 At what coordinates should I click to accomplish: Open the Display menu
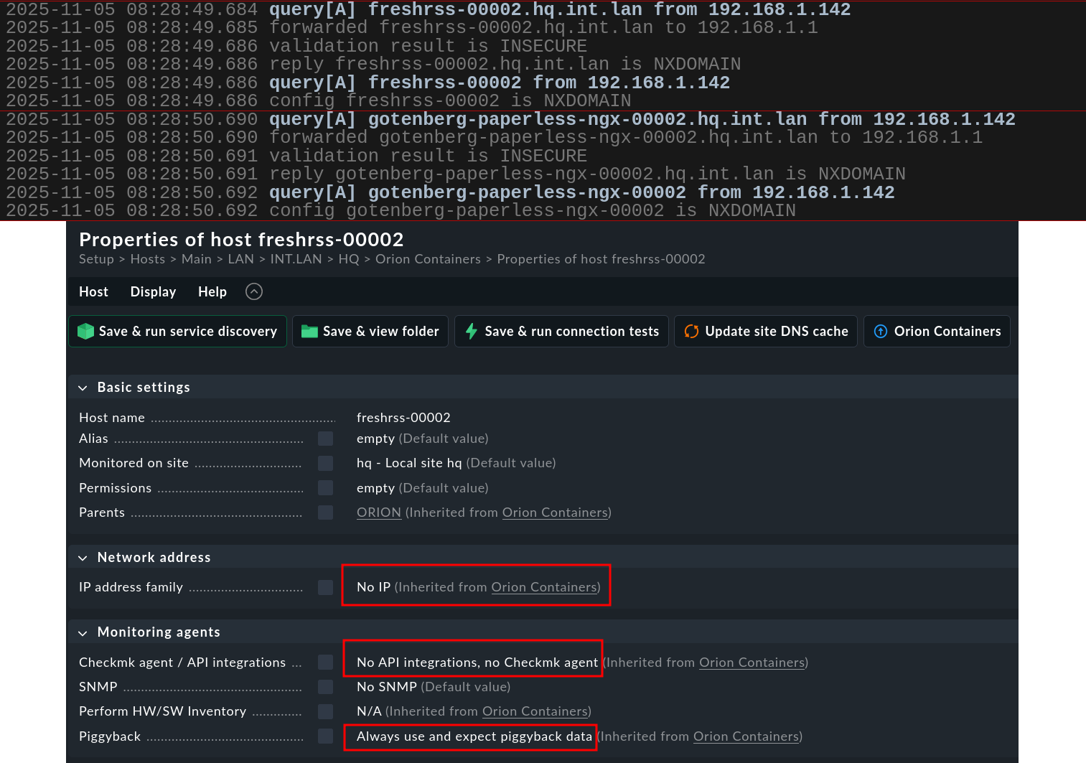coord(153,291)
